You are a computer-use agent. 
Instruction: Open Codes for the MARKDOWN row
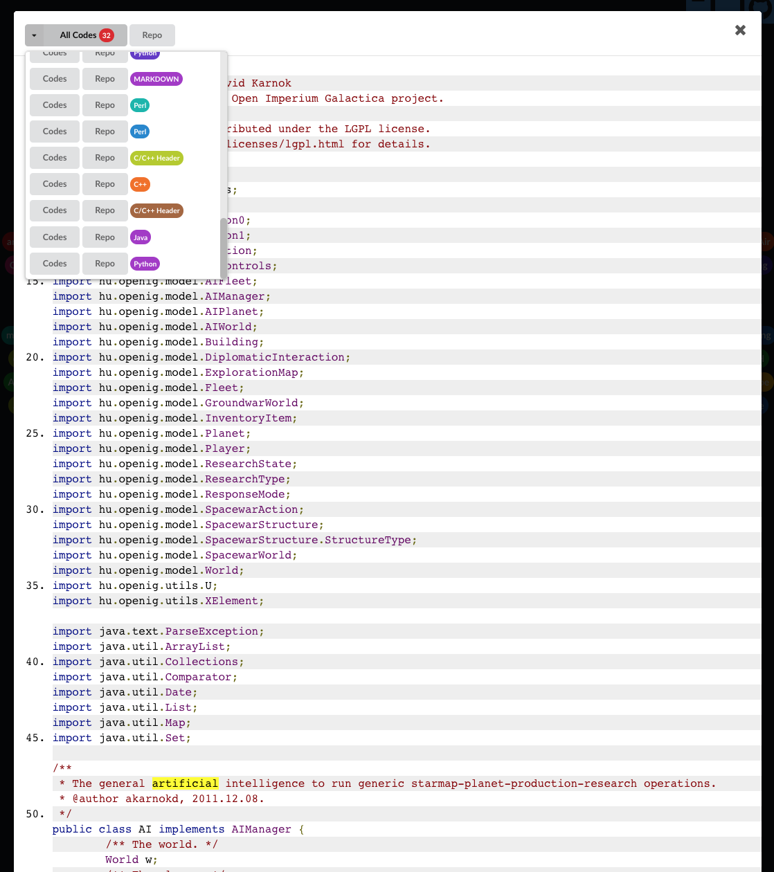55,79
